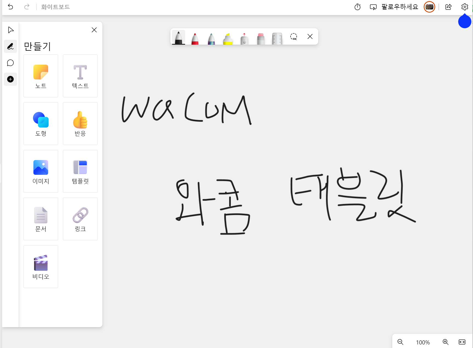Open whiteboard settings gear
The image size is (473, 348).
[x=465, y=7]
